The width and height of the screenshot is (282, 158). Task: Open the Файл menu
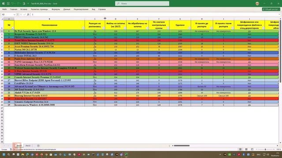click(x=4, y=9)
